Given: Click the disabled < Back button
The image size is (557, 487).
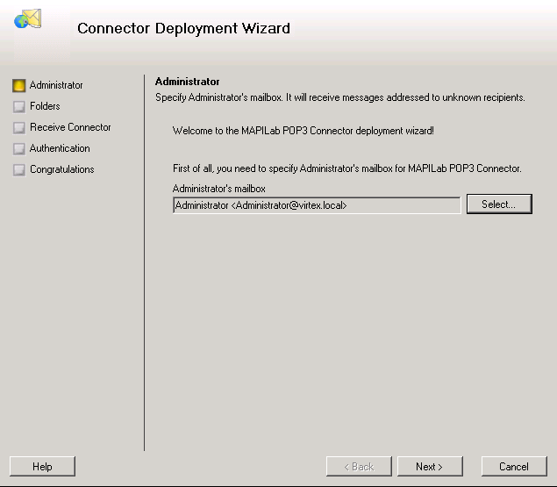Looking at the screenshot, I should point(359,467).
